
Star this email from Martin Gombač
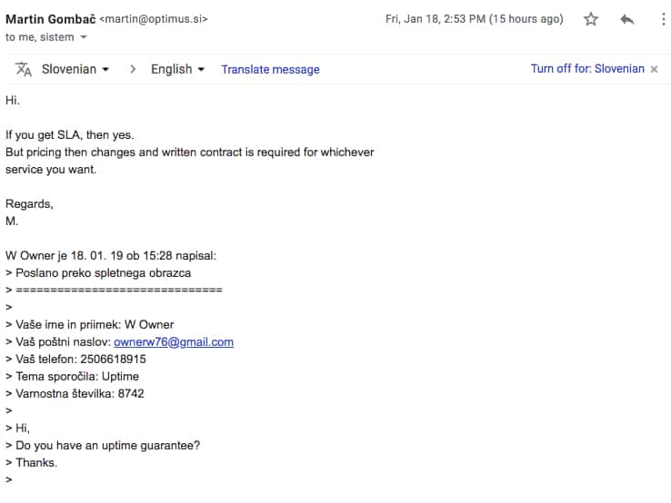[591, 19]
